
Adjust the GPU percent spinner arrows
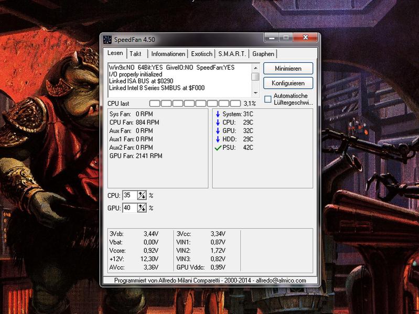click(x=142, y=208)
